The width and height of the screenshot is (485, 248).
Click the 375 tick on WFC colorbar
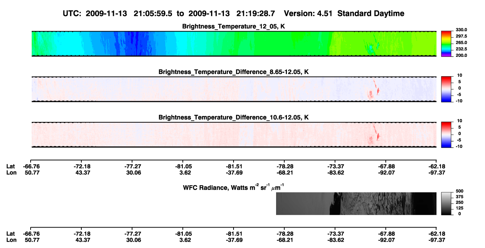[459, 196]
